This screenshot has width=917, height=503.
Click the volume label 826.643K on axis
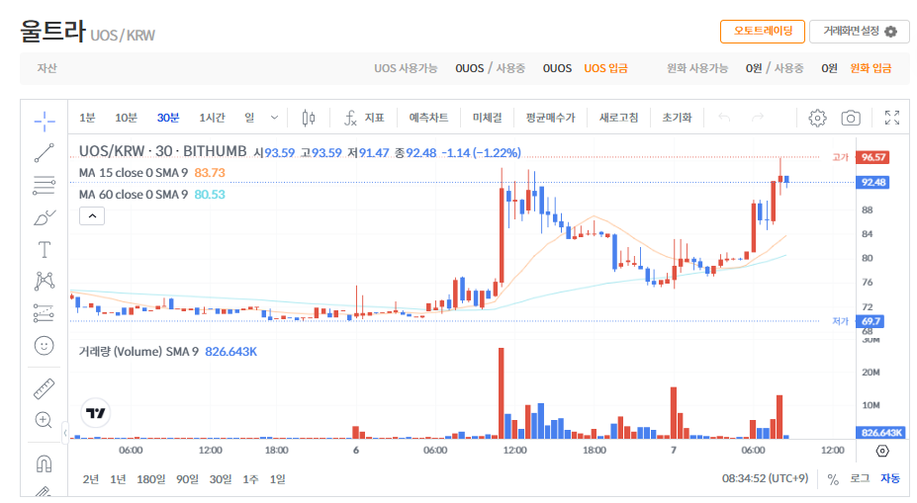tap(881, 433)
